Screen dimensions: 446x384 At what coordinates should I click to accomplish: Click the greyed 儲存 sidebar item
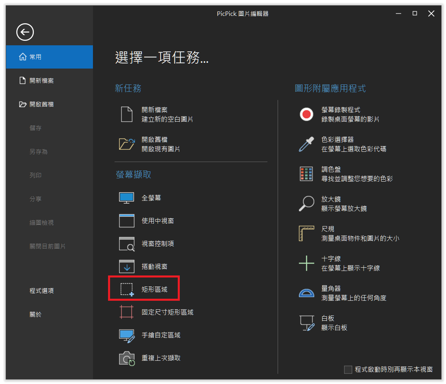[35, 128]
